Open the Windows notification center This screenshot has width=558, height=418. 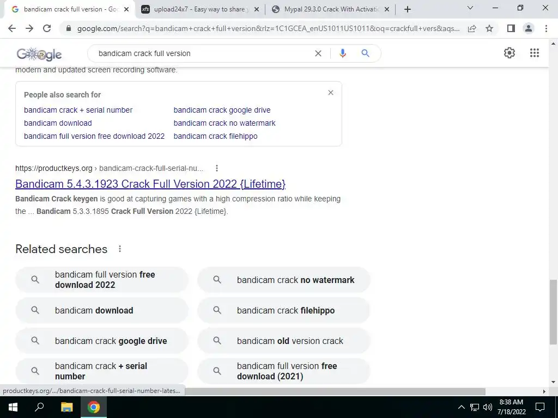point(540,407)
